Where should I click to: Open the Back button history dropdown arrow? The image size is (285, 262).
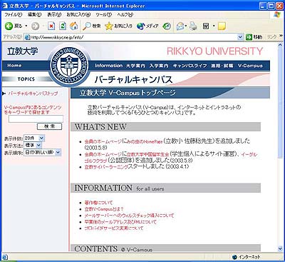26,26
